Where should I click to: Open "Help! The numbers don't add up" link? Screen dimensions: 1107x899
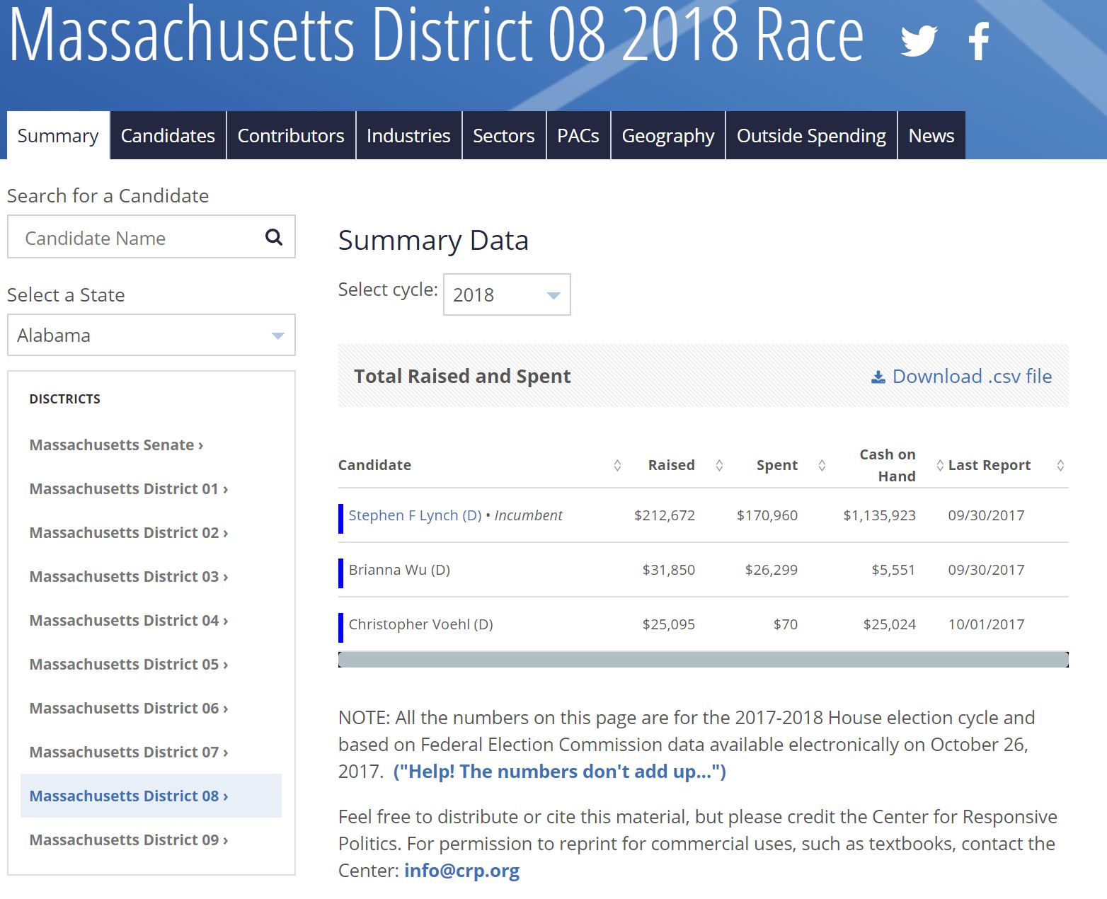560,771
